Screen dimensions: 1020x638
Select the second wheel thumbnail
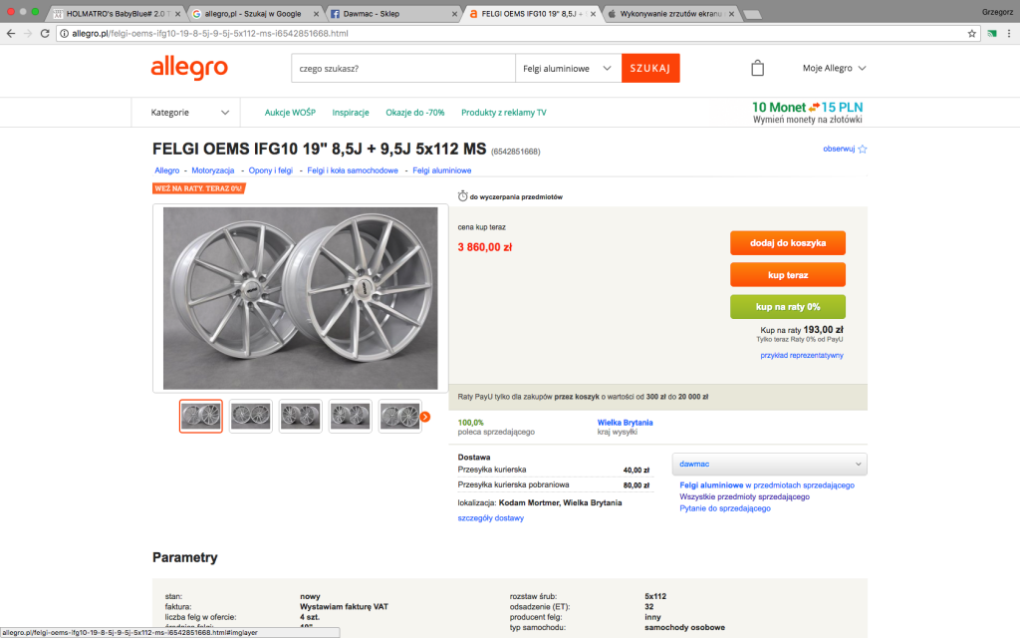(x=250, y=416)
